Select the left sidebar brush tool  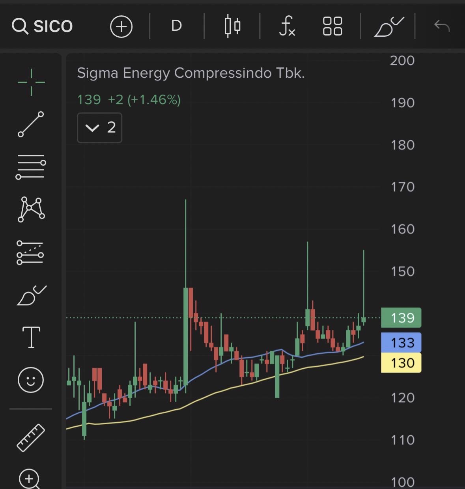pyautogui.click(x=32, y=295)
